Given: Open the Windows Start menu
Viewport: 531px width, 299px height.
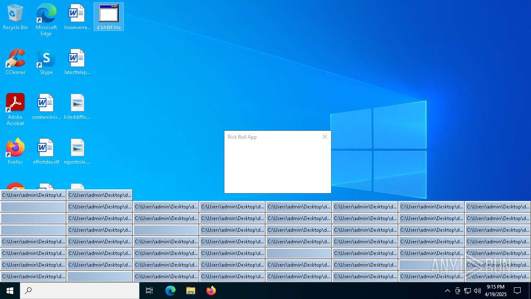Looking at the screenshot, I should click(x=10, y=291).
